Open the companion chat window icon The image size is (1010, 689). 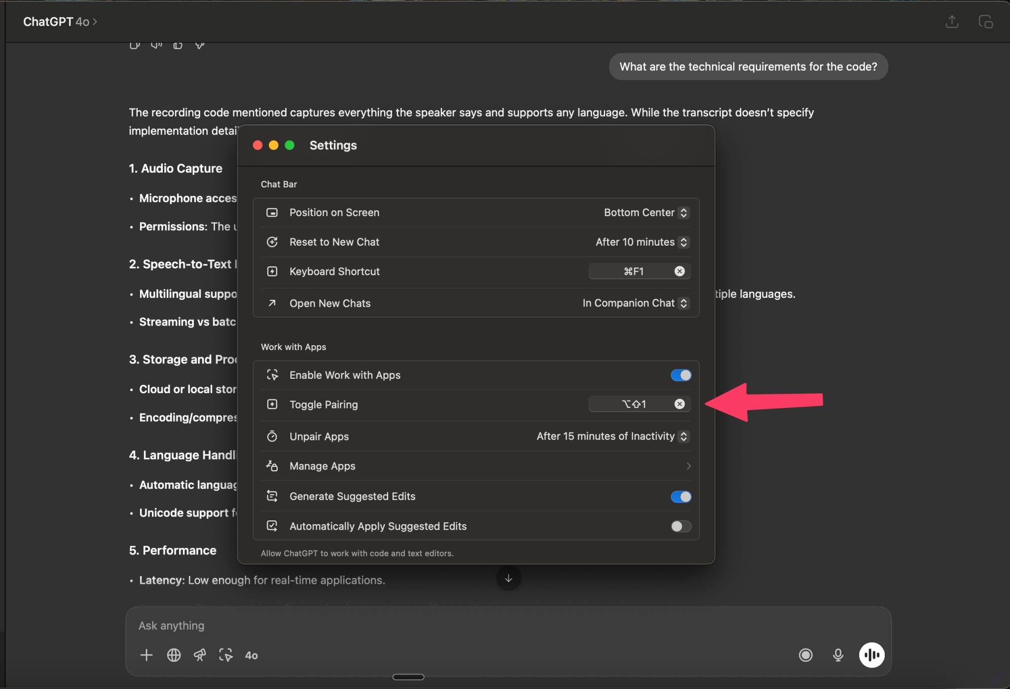pos(985,22)
